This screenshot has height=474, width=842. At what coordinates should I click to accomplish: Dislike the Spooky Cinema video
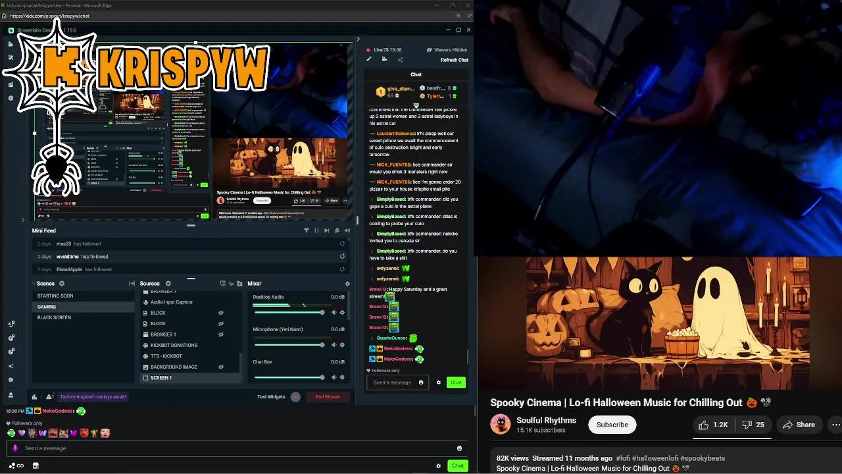point(753,425)
